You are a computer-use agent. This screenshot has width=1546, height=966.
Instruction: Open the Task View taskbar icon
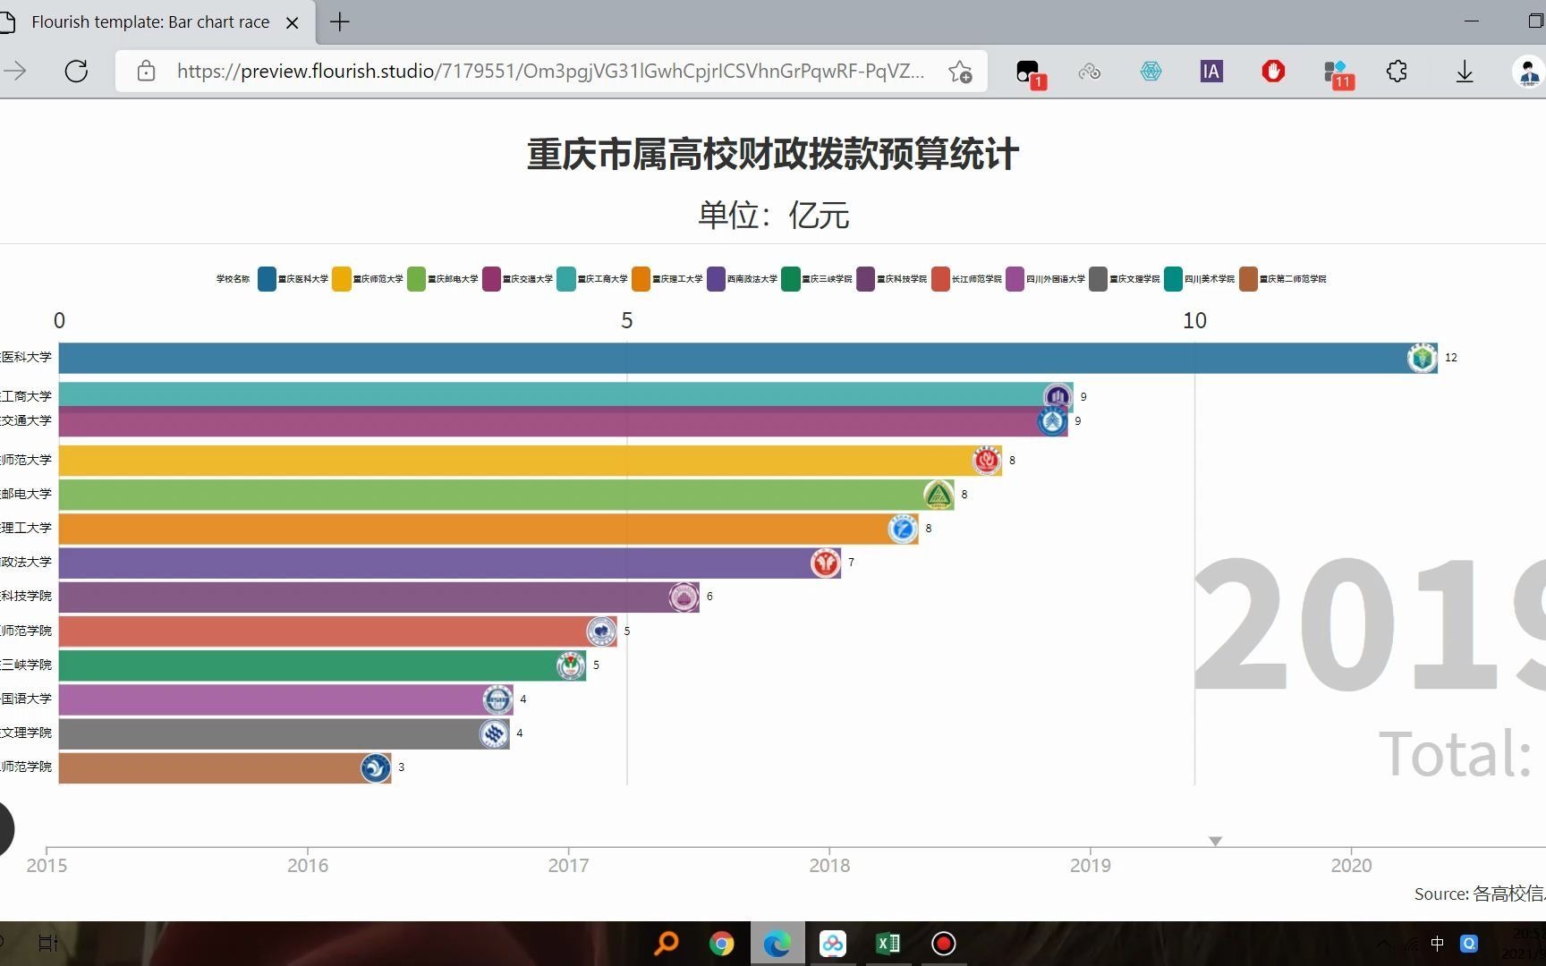pyautogui.click(x=47, y=943)
